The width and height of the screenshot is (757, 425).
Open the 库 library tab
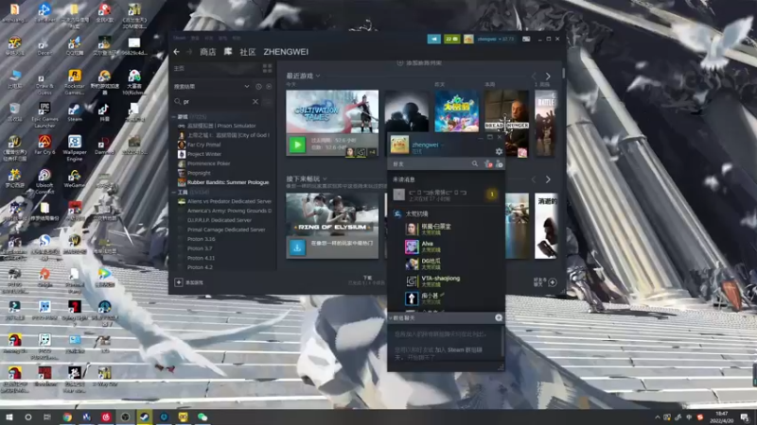click(x=228, y=52)
